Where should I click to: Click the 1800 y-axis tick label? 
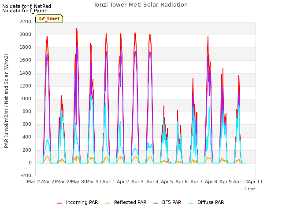26,47
